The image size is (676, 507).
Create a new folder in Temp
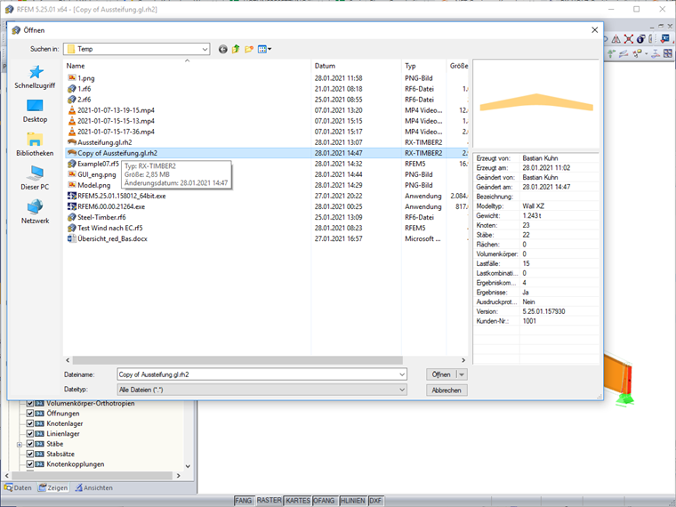(x=249, y=49)
